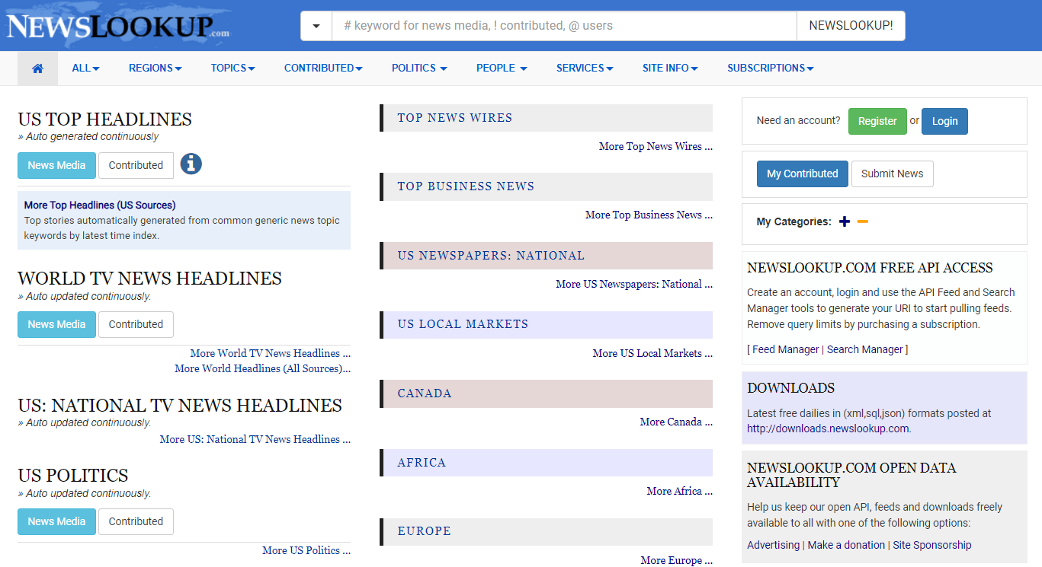Viewport: 1042px width, 567px height.
Task: Open More Top News Wires link
Action: (x=656, y=146)
